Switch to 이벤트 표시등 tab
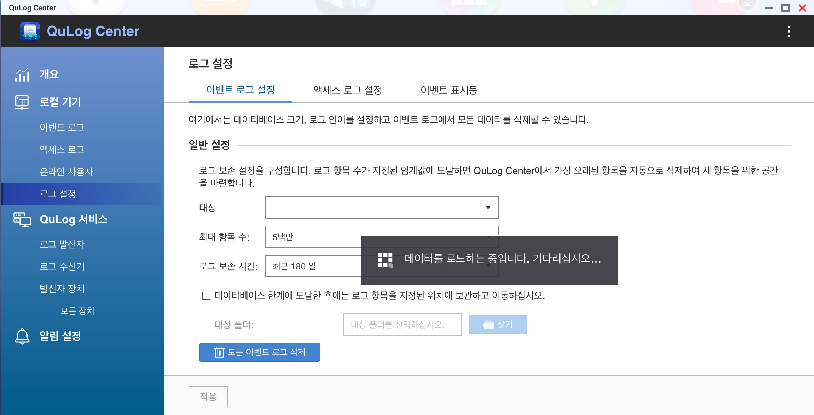The image size is (814, 415). (x=449, y=90)
